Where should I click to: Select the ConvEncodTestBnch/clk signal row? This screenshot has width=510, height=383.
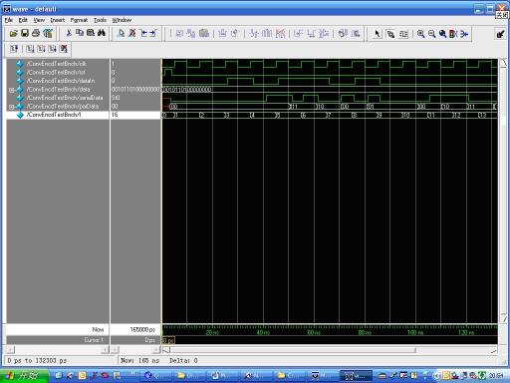click(58, 64)
